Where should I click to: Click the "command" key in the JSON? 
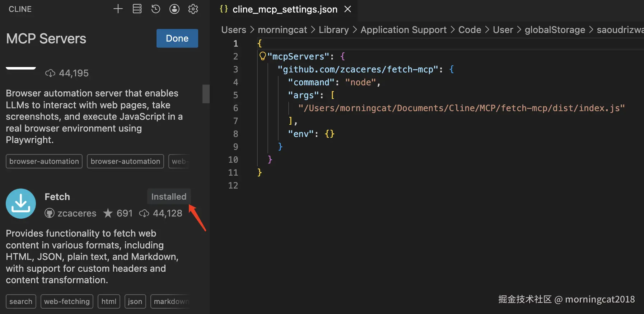[311, 82]
